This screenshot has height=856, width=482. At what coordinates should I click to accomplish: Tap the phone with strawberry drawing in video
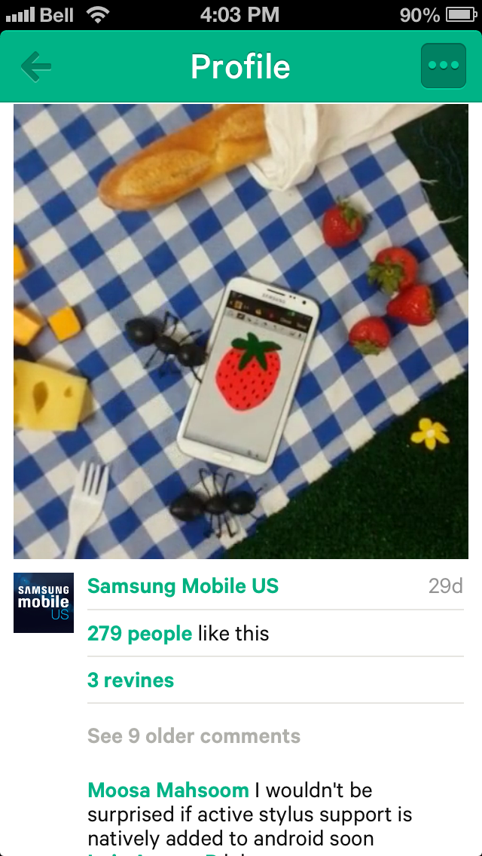click(249, 375)
